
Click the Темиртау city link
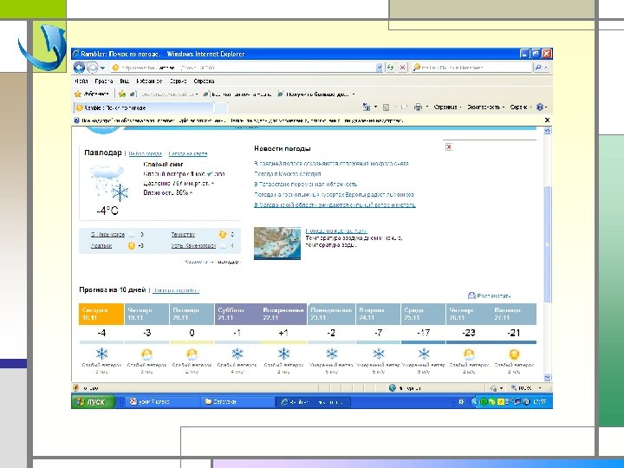click(183, 234)
